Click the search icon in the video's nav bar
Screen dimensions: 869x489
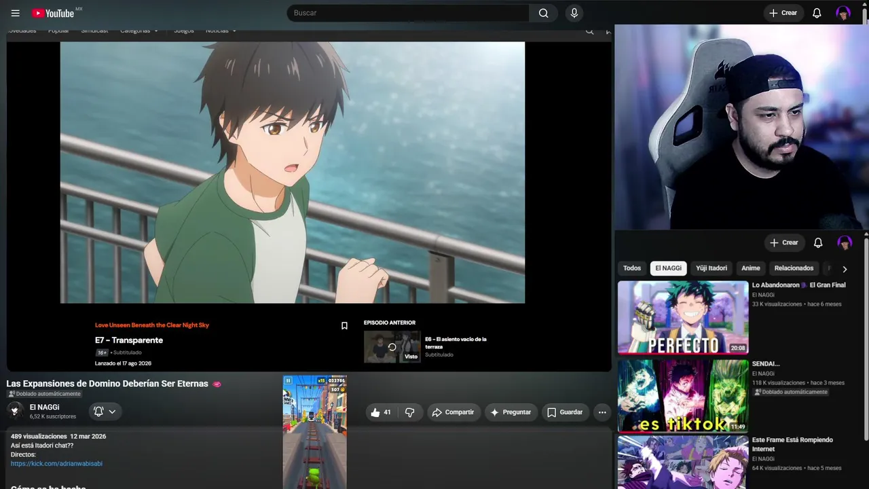click(x=589, y=31)
